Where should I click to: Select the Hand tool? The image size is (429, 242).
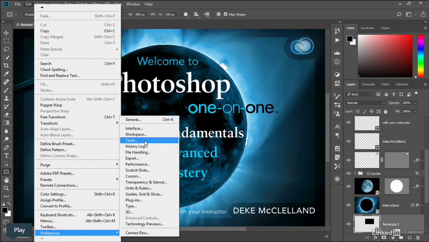pos(6,180)
